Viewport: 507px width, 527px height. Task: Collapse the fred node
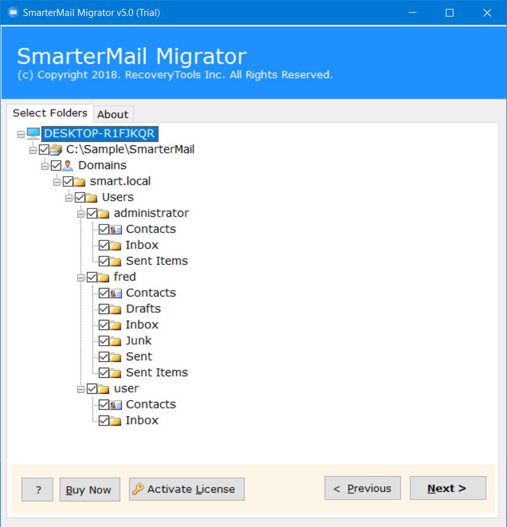pyautogui.click(x=80, y=278)
